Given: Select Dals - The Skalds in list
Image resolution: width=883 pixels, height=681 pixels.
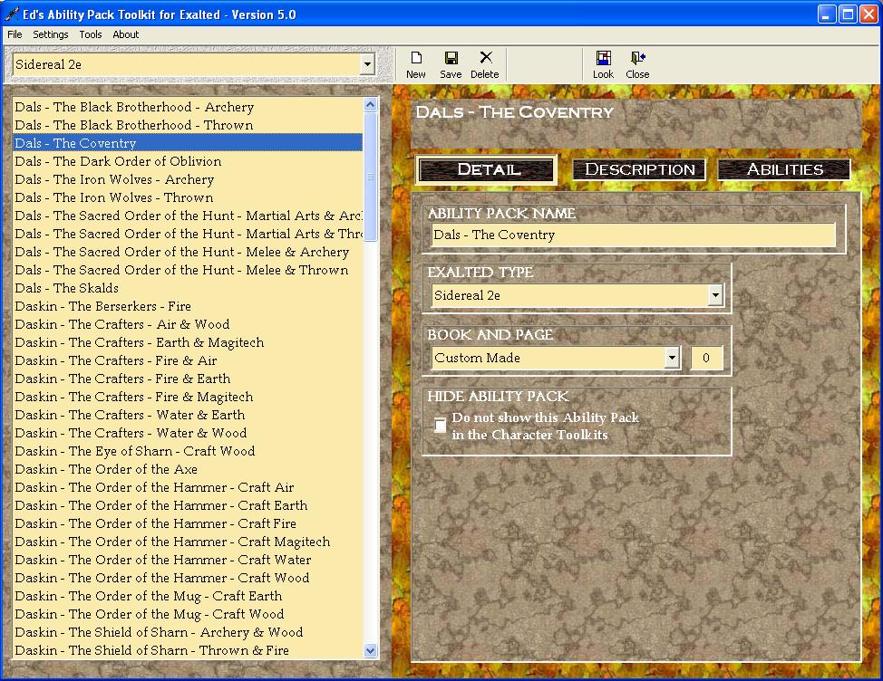Looking at the screenshot, I should point(66,288).
